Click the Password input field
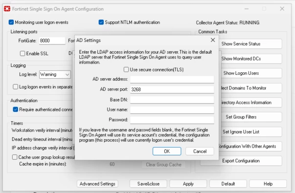Screen dimensions: 295x193 pos(172,120)
